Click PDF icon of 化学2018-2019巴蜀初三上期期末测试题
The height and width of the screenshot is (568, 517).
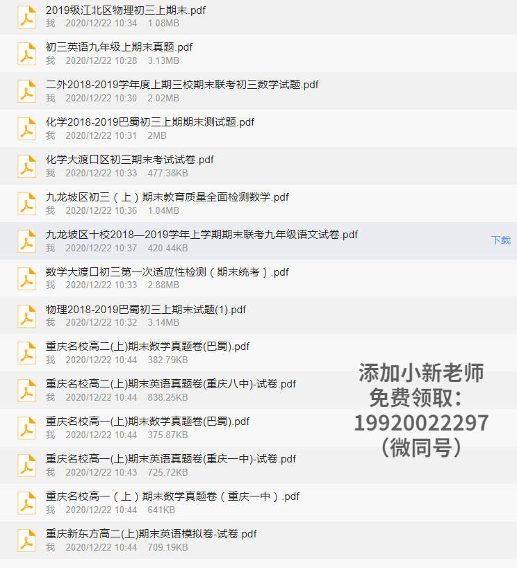point(27,129)
